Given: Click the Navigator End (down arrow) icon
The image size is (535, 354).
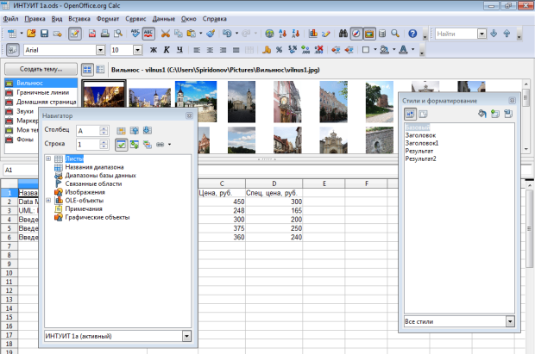Looking at the screenshot, I should 148,130.
